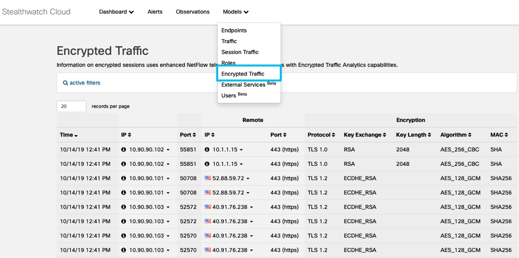
Task: Click US flag icon beside first 40.91.76.238
Action: [208, 207]
